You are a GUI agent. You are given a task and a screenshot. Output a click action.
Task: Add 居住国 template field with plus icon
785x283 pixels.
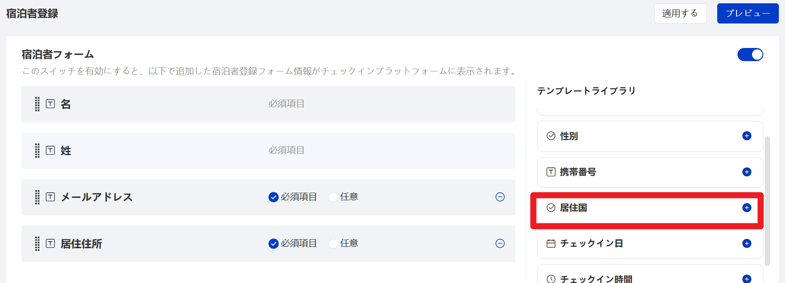point(746,208)
